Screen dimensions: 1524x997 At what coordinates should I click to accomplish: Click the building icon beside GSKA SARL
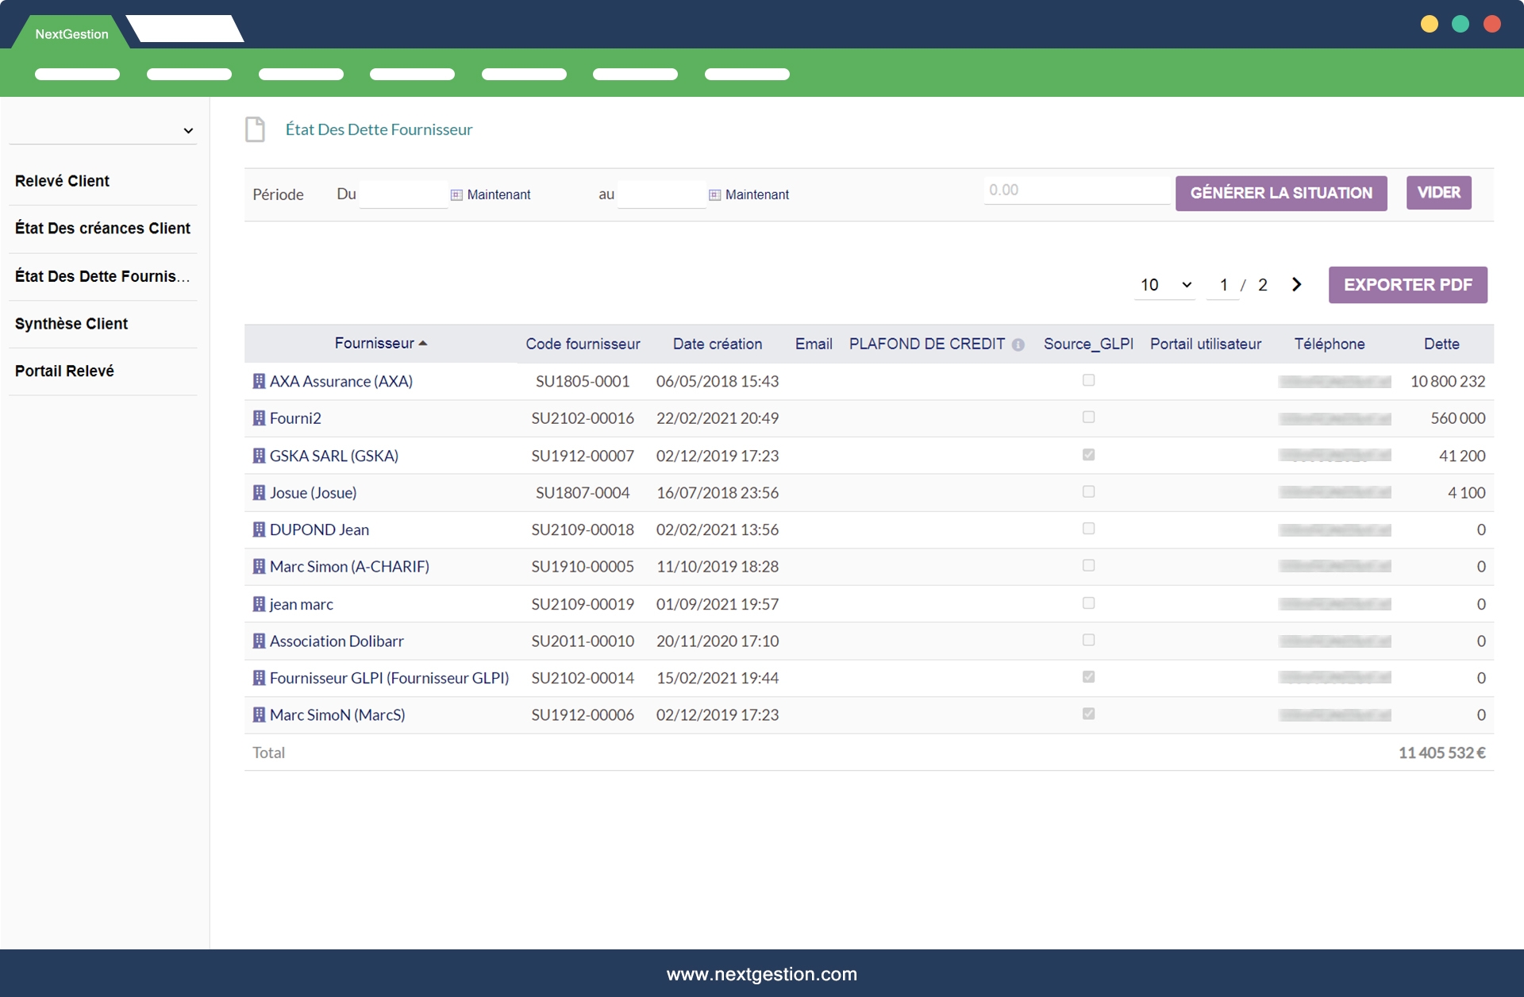point(259,456)
